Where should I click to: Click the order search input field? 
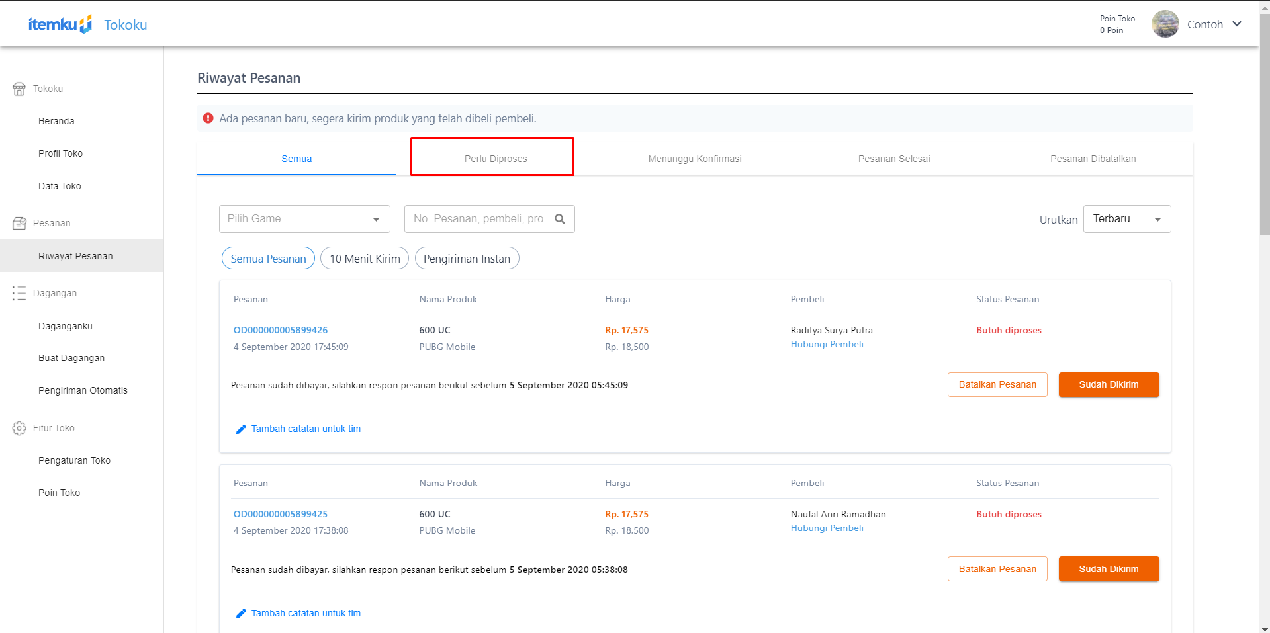pyautogui.click(x=478, y=219)
